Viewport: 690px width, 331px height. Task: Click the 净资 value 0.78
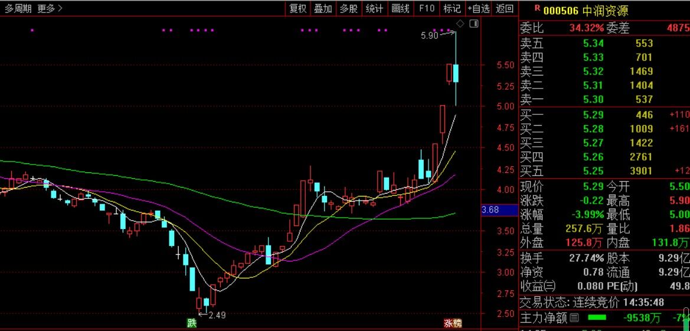coord(594,273)
